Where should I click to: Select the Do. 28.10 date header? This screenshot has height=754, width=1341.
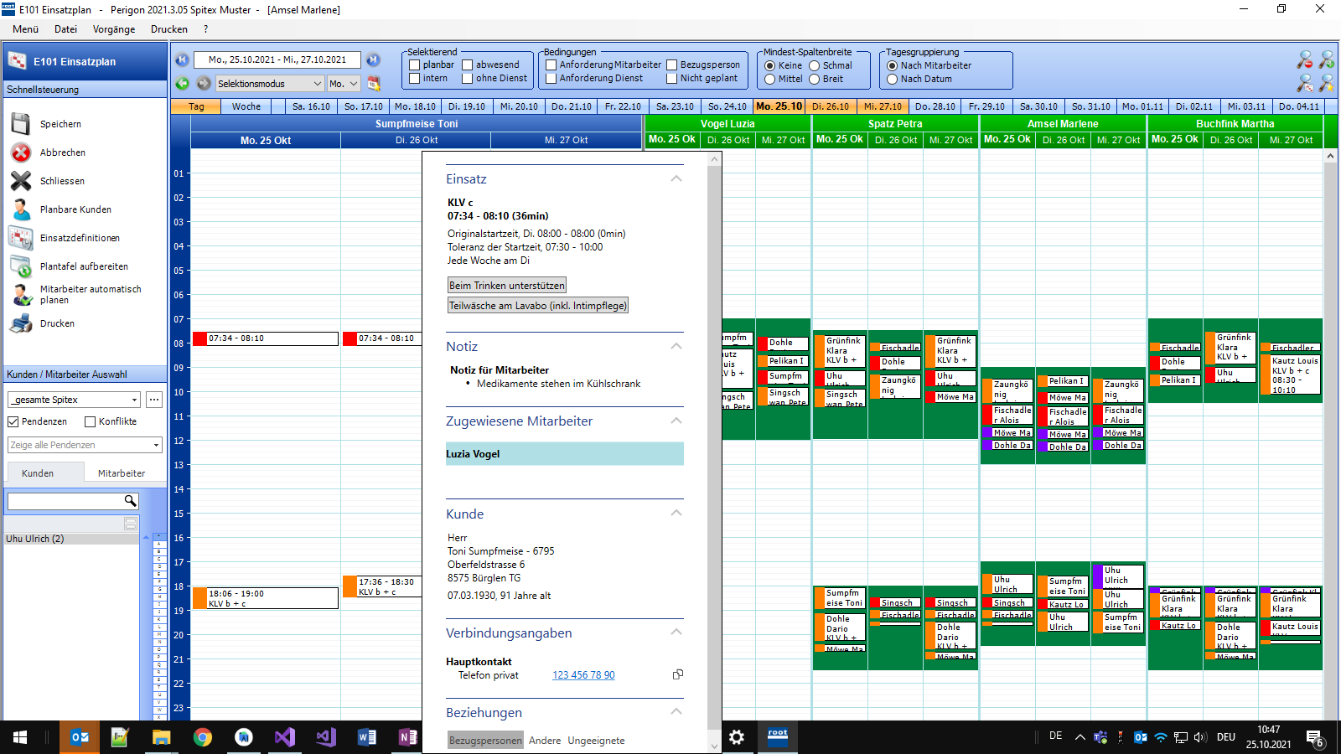click(x=935, y=106)
